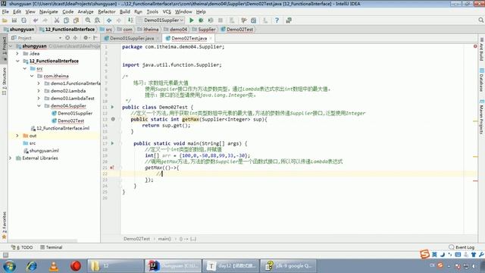This screenshot has width=485, height=273.
Task: Expand External Libraries node
Action: tap(11, 158)
